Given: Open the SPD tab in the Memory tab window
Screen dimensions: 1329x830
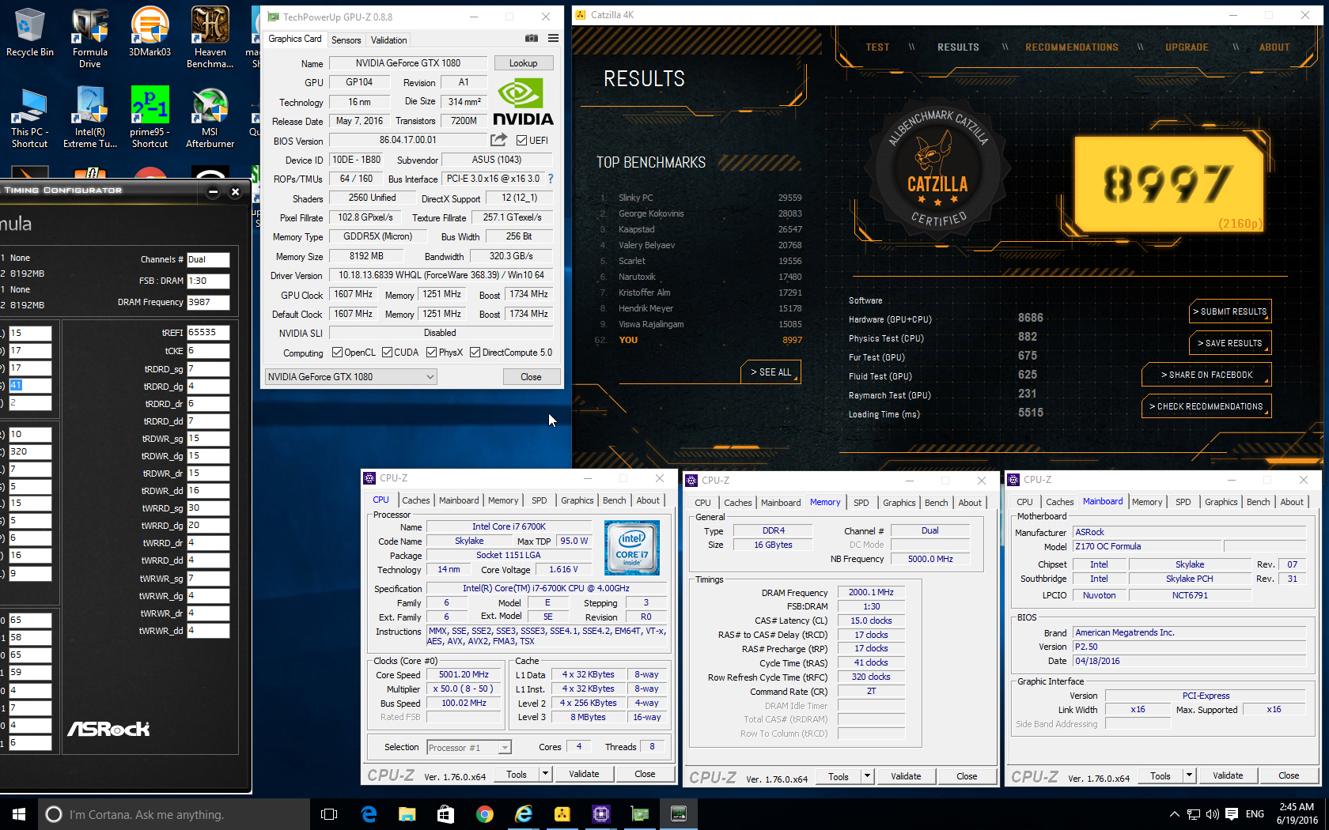Looking at the screenshot, I should pos(861,503).
